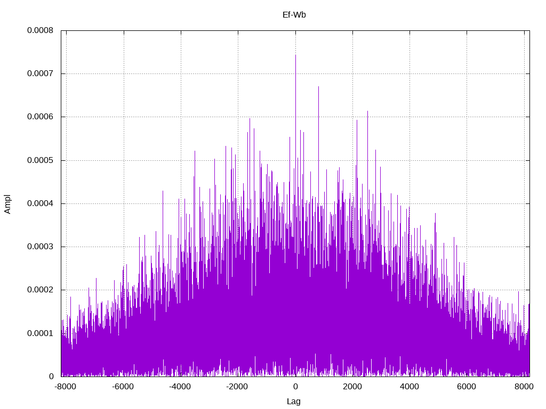Click the 0.0005 y-axis tick label
The height and width of the screenshot is (409, 546).
coord(41,160)
